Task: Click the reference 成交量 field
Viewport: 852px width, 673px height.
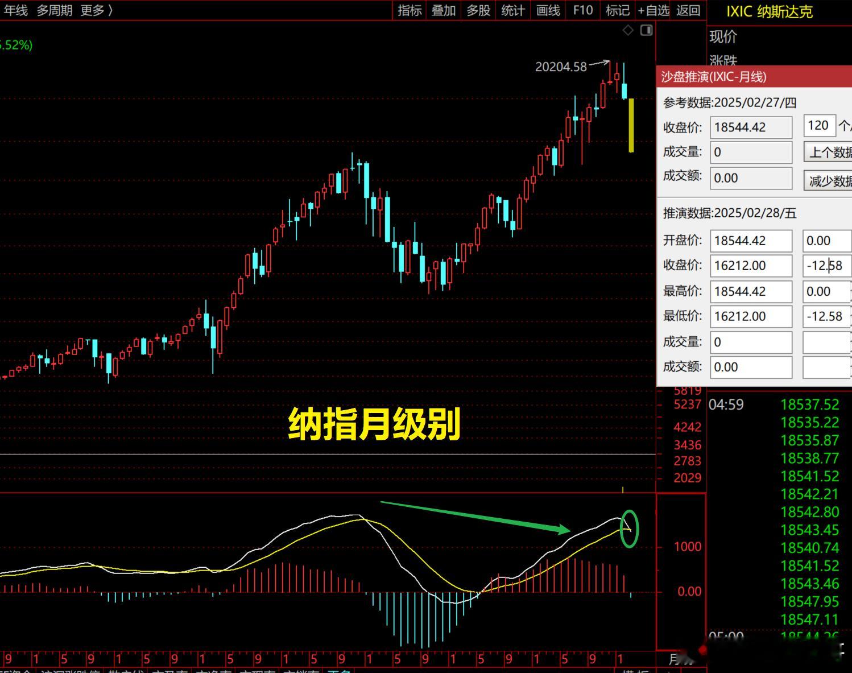Action: pos(751,152)
